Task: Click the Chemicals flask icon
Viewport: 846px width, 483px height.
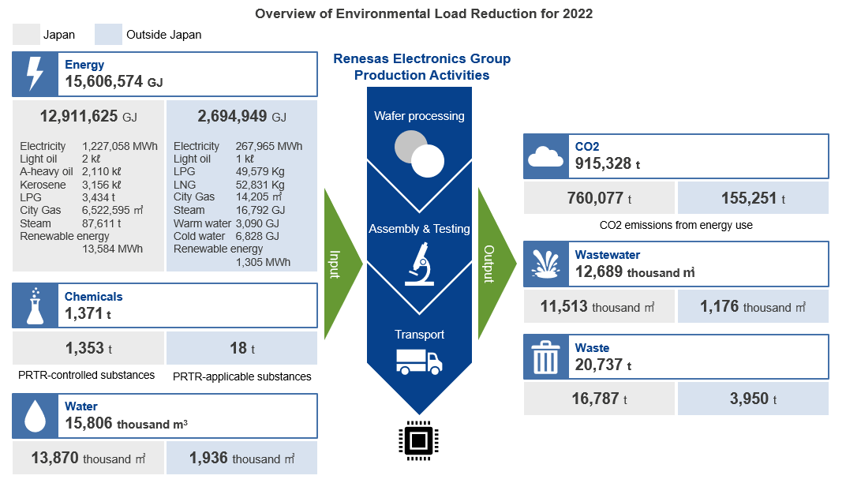Action: [35, 306]
